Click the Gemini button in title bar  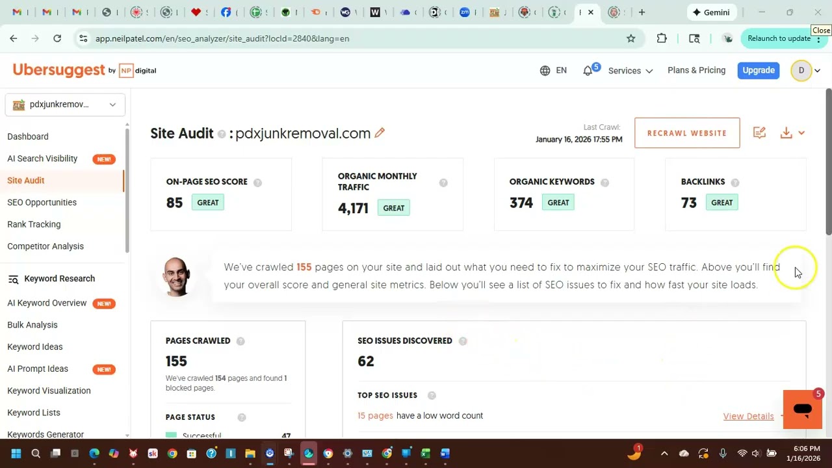pos(711,12)
